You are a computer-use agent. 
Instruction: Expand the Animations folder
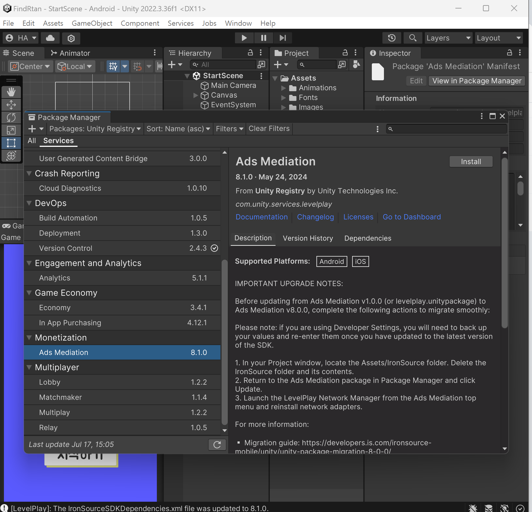284,88
